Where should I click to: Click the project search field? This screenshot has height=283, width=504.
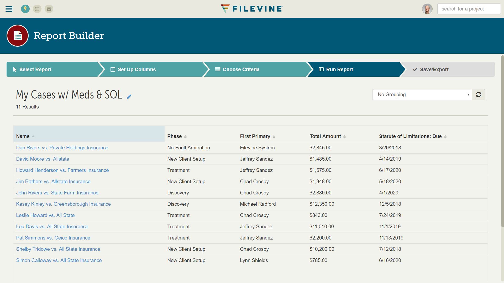click(x=469, y=9)
